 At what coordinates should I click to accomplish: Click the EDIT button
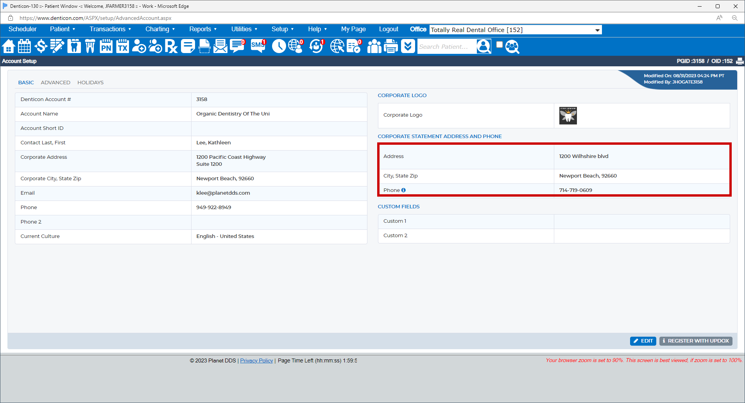click(643, 341)
